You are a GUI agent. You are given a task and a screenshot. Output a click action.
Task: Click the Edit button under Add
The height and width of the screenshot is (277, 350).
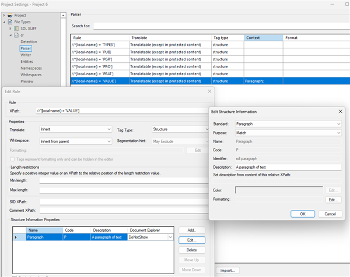[192, 240]
